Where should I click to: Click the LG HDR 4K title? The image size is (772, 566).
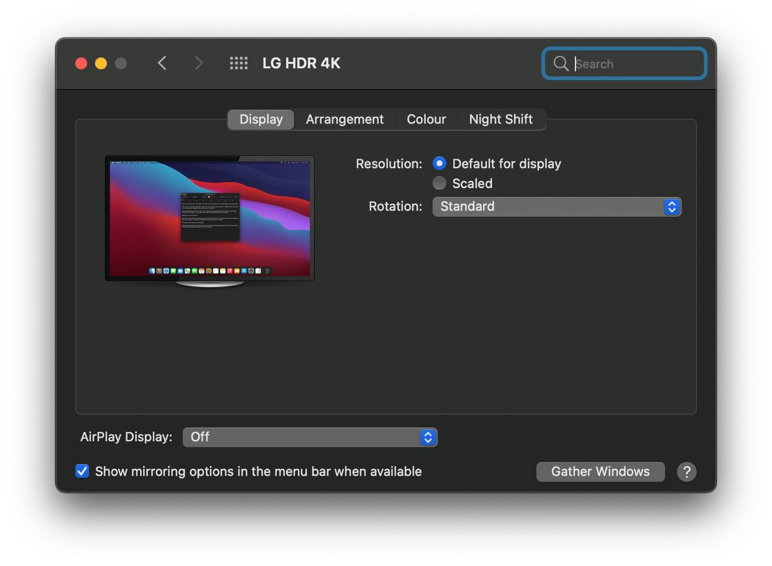coord(301,63)
